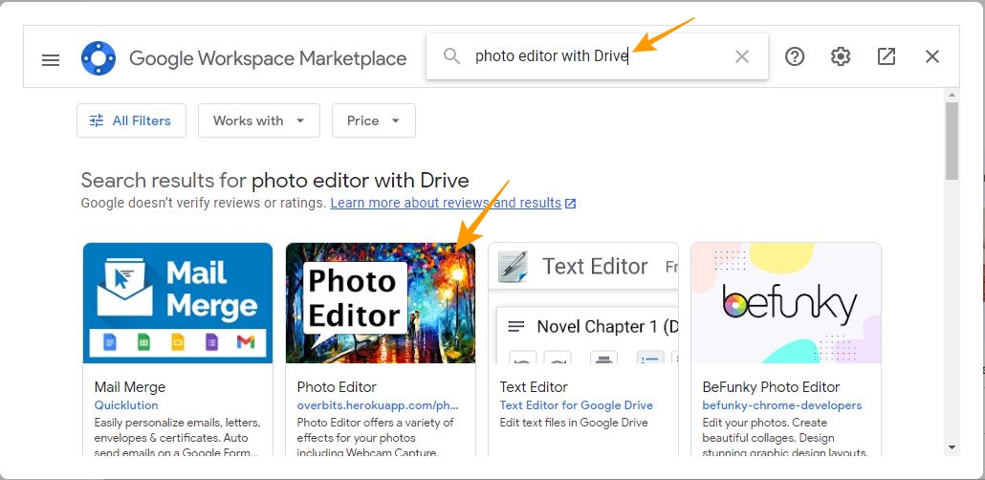Expand the Works with dropdown
The image size is (985, 480).
[x=259, y=120]
